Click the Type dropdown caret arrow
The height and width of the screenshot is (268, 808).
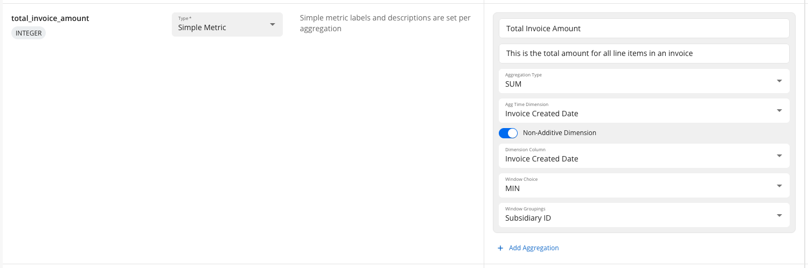click(x=272, y=24)
